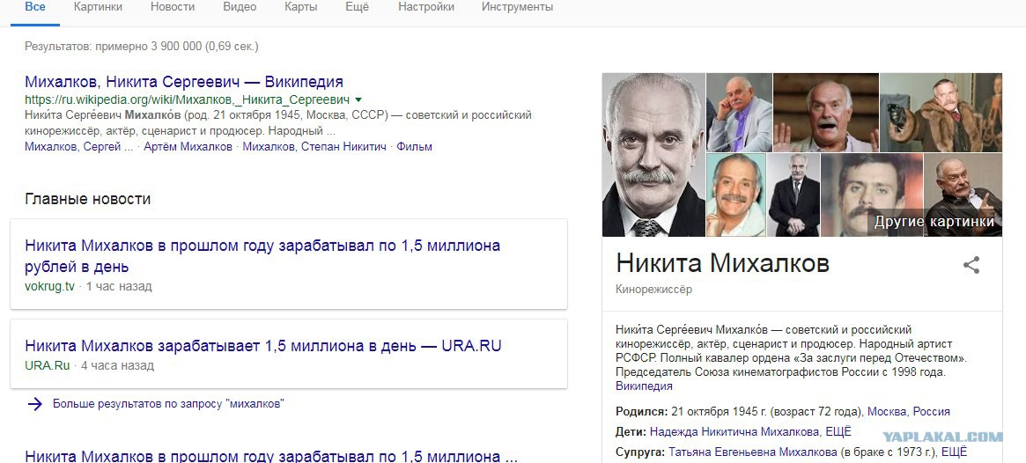Open the Википедия link in panel description
The image size is (1026, 463).
(x=644, y=386)
